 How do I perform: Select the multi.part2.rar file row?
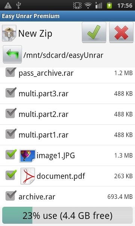(67, 114)
